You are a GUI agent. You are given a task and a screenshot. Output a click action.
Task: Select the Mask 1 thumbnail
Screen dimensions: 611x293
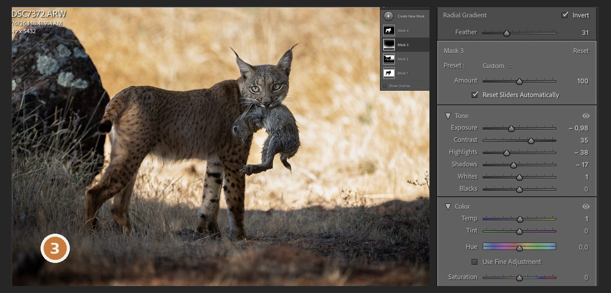point(388,73)
